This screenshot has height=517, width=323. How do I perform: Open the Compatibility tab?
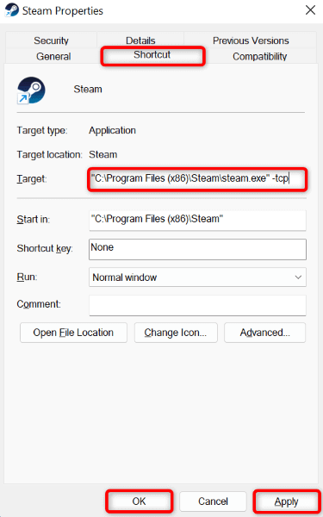pos(260,56)
